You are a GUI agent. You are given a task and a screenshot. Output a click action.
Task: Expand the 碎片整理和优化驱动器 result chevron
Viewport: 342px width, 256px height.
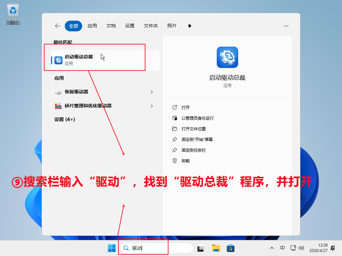coord(152,106)
